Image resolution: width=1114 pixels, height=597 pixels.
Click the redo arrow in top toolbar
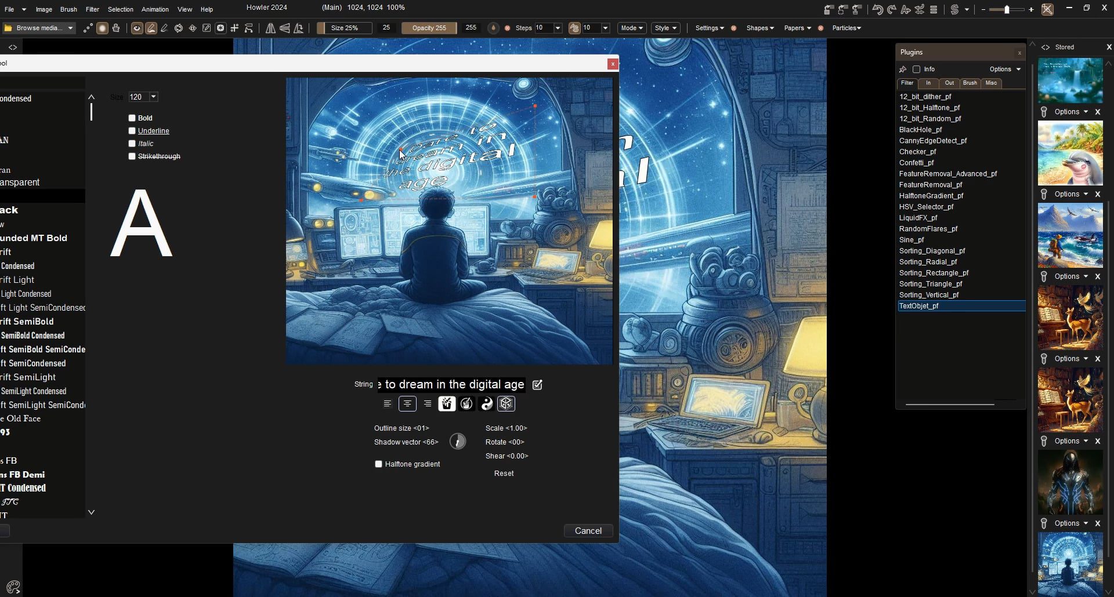pyautogui.click(x=891, y=9)
